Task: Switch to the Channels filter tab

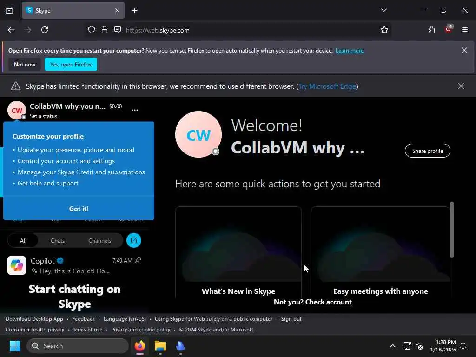Action: point(99,241)
